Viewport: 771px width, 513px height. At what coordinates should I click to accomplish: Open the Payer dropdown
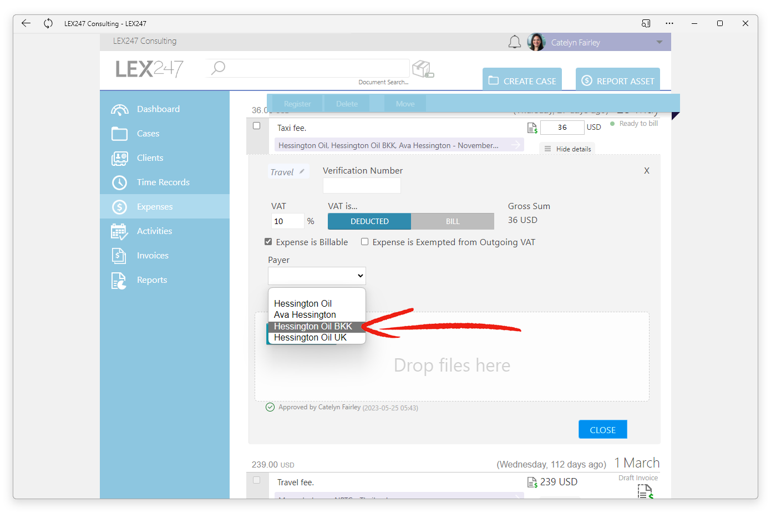coord(317,276)
